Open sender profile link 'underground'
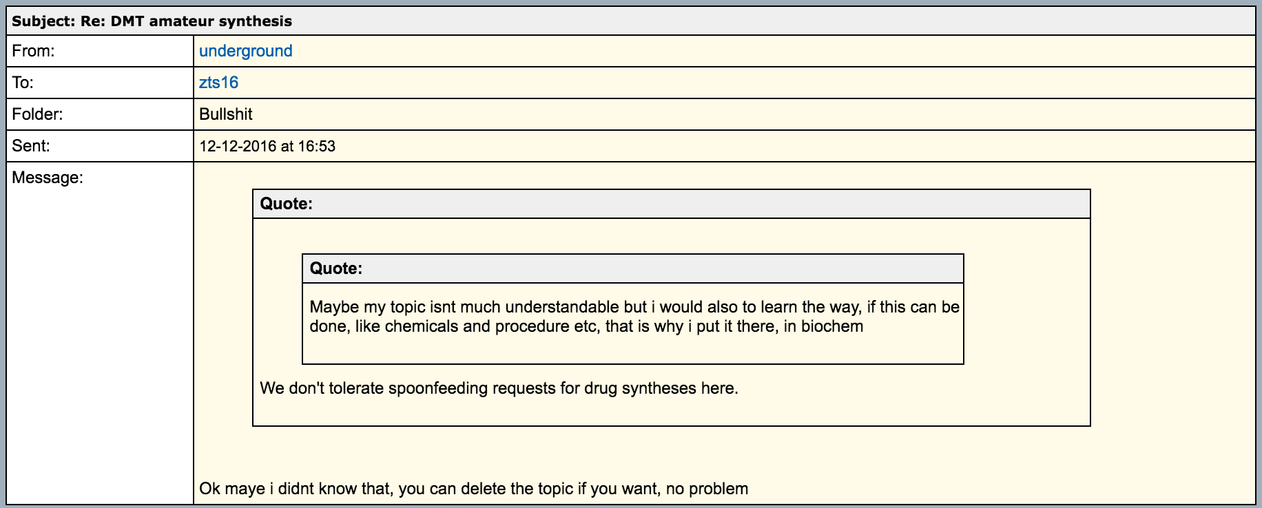The height and width of the screenshot is (508, 1262). pyautogui.click(x=245, y=51)
